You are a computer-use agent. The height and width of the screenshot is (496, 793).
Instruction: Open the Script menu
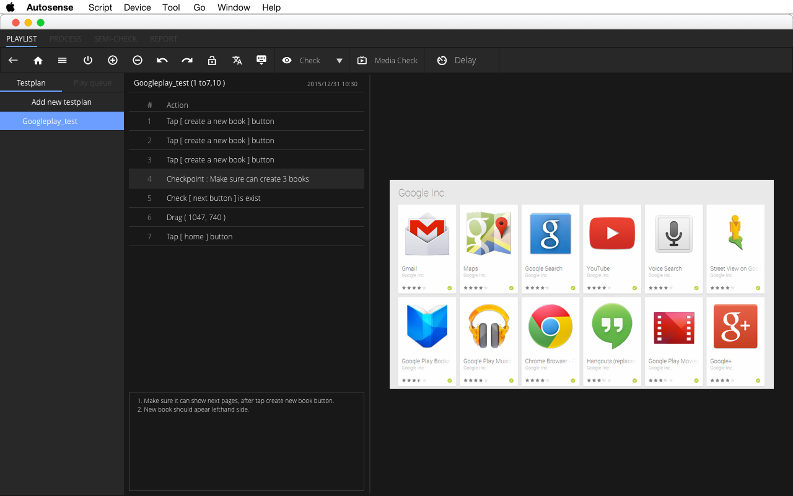[100, 7]
